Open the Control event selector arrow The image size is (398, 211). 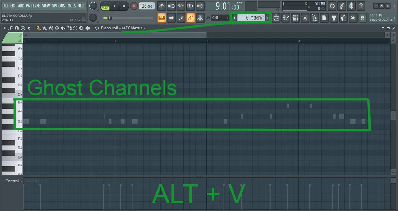click(x=21, y=181)
